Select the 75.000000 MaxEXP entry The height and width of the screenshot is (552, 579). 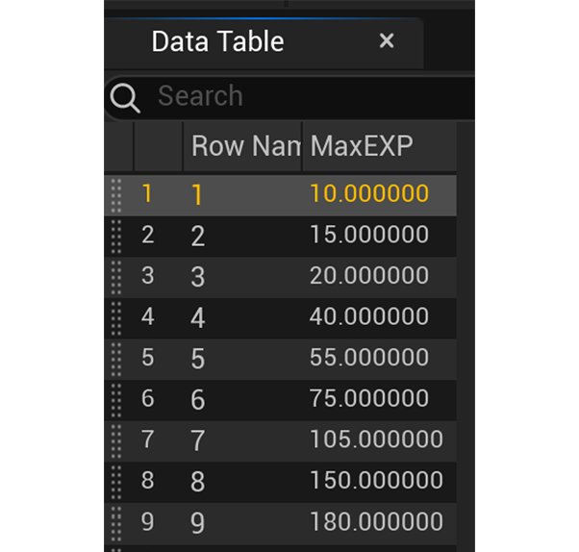(369, 399)
